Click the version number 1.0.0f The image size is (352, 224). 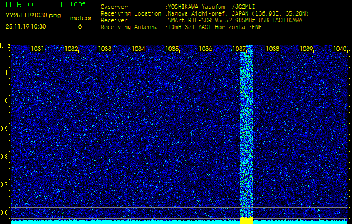pos(78,4)
